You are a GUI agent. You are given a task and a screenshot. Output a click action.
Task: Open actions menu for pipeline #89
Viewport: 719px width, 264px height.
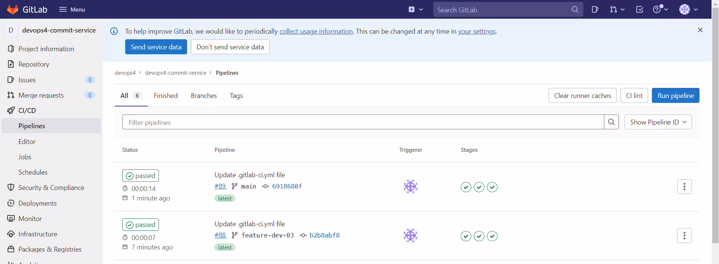pos(684,187)
